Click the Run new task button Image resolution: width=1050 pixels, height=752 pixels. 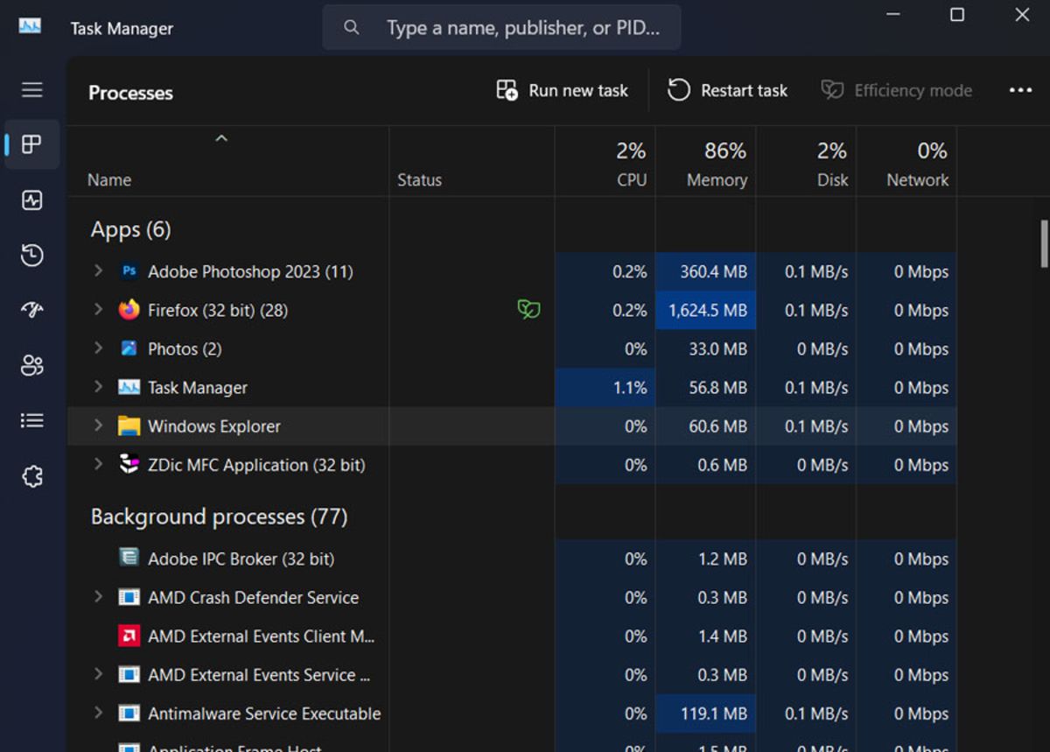point(562,90)
